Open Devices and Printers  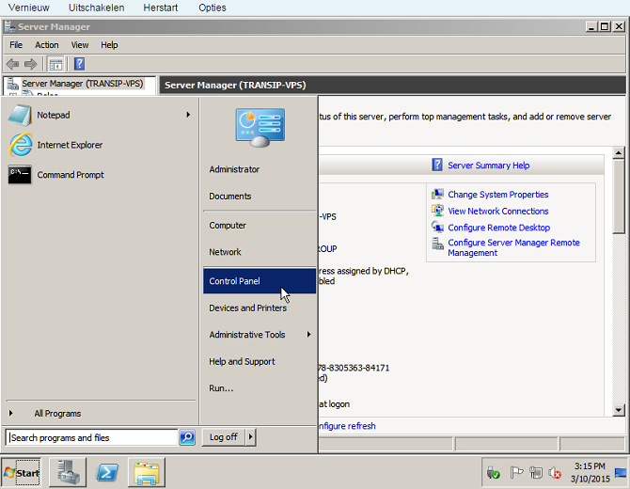pos(260,308)
